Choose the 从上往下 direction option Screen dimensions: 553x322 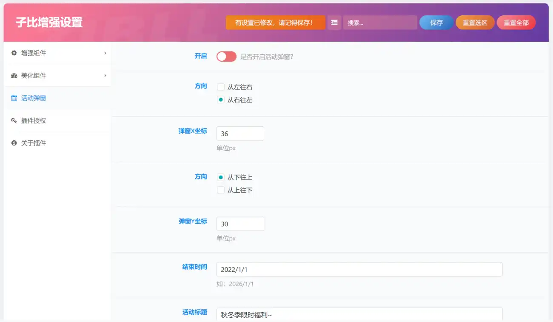click(x=221, y=190)
